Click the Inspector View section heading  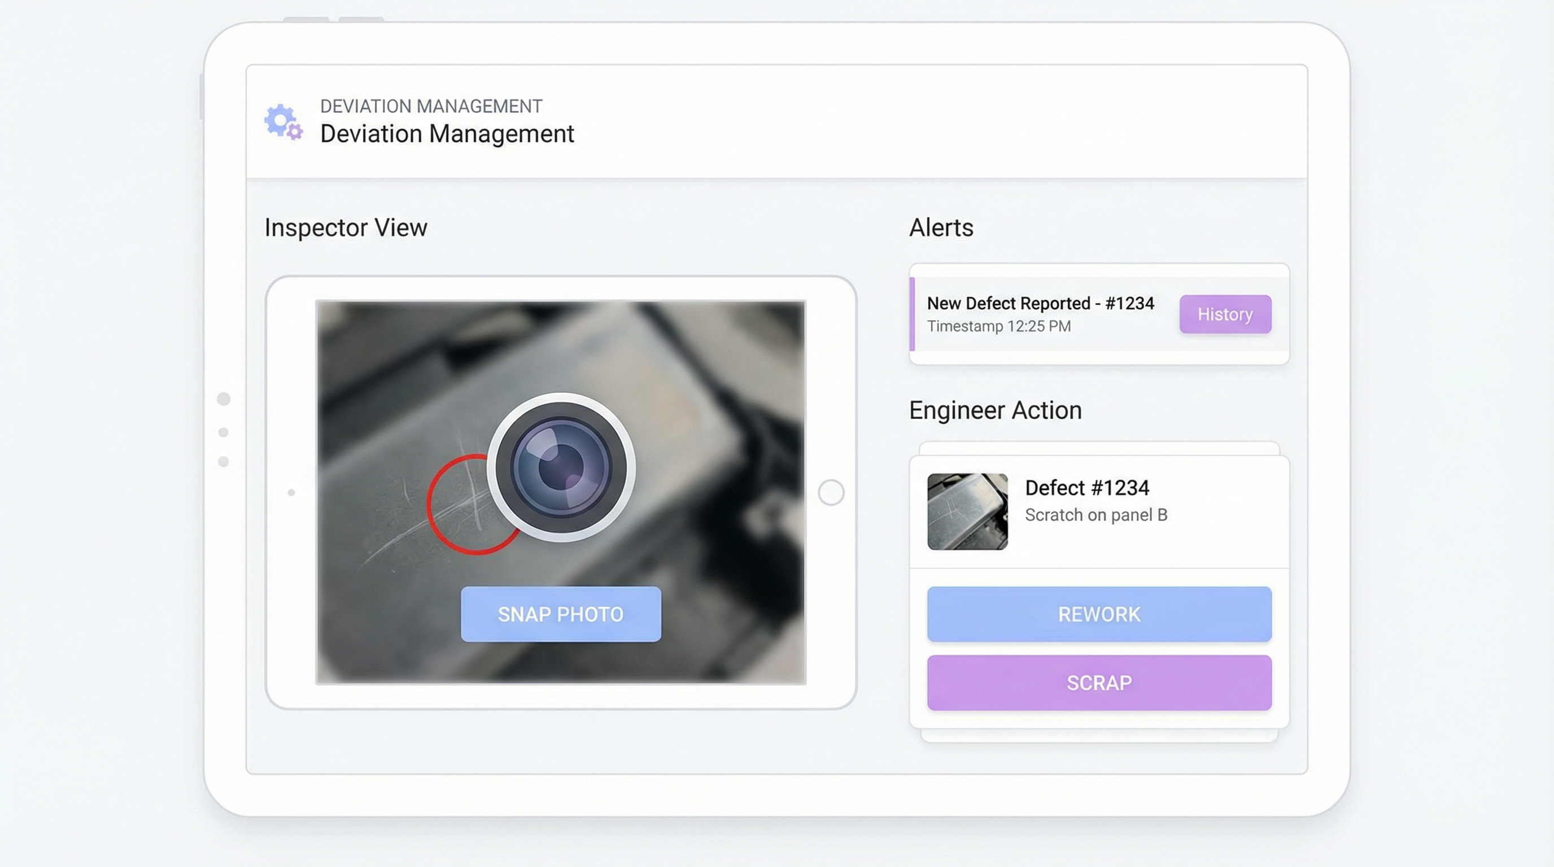click(x=346, y=228)
